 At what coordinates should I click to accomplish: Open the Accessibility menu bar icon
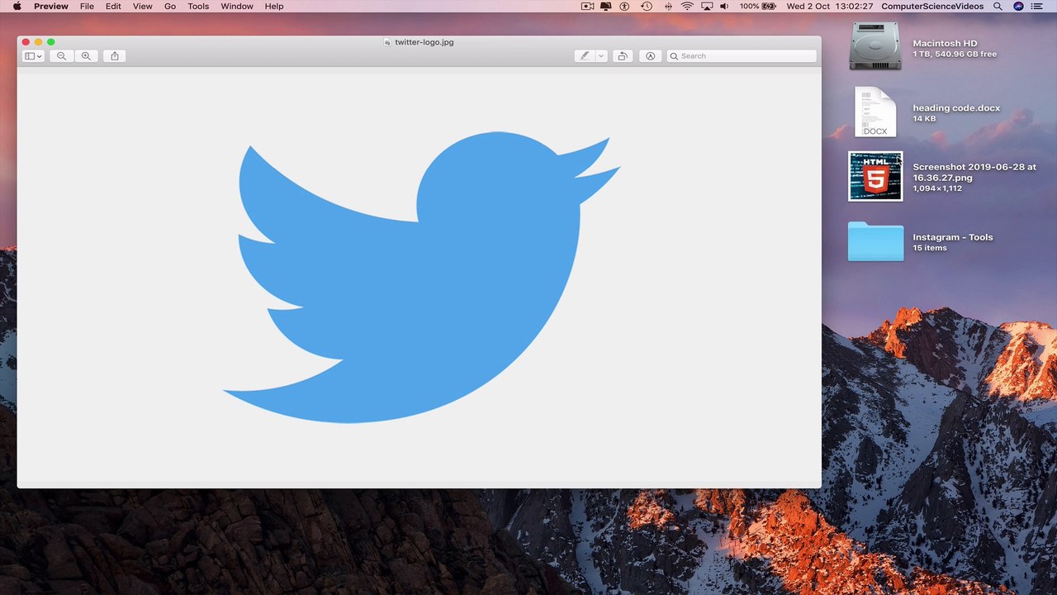(625, 6)
